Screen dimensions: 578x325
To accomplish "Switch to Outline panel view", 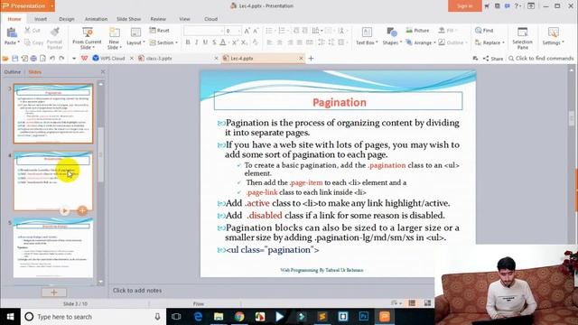I will [13, 72].
